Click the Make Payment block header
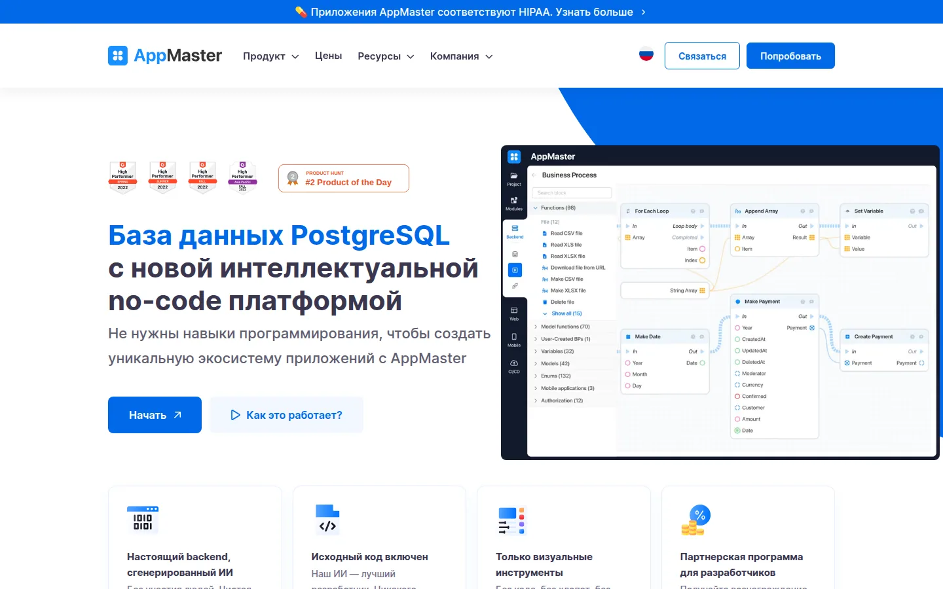 pos(775,302)
